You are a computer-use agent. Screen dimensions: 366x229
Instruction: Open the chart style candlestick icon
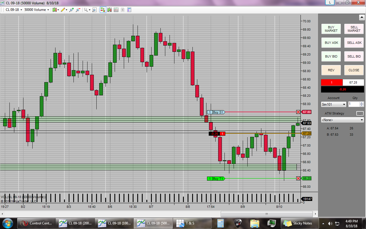(x=54, y=10)
